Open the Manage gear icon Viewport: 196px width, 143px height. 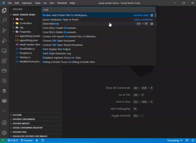click(x=4, y=133)
